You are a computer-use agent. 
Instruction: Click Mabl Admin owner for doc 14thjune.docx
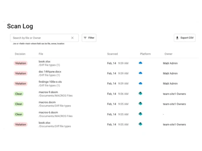click(x=170, y=73)
